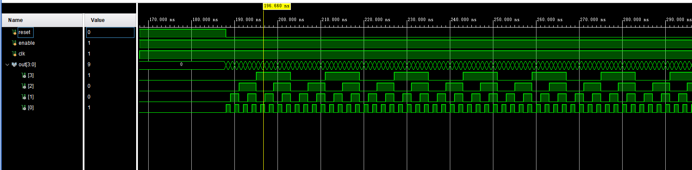Click the enable signal icon
Screen dimensions: 692x170
[x=14, y=43]
